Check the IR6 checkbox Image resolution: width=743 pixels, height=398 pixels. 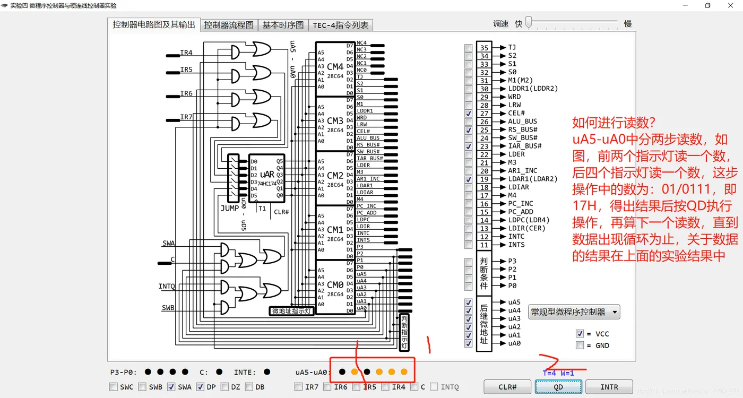tap(328, 387)
